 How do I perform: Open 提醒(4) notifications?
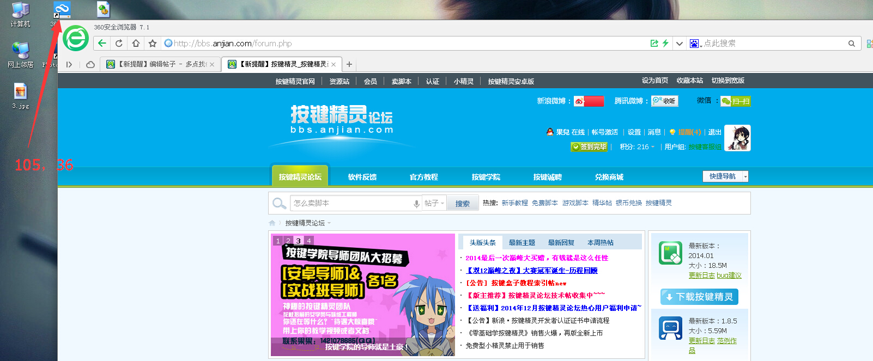(689, 132)
